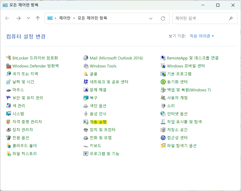Viewport: 241px width, 191px height.
Task: Click the fonts folder icon for 글꼴
Action: pos(86,74)
